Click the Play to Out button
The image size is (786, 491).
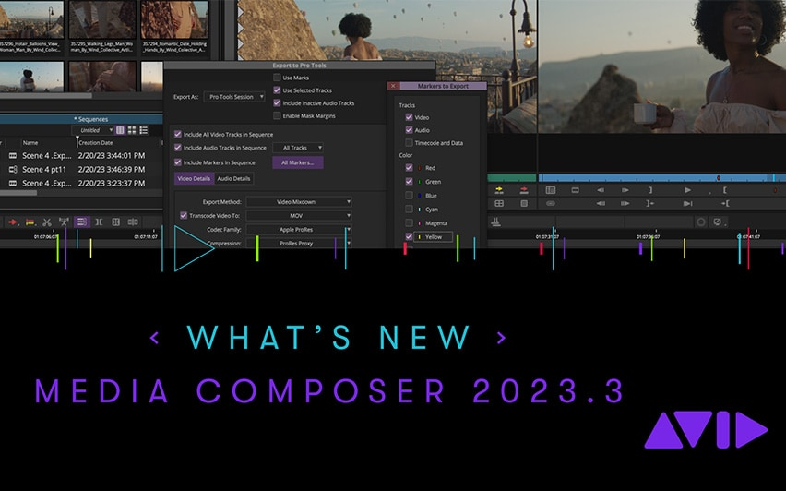pos(688,203)
